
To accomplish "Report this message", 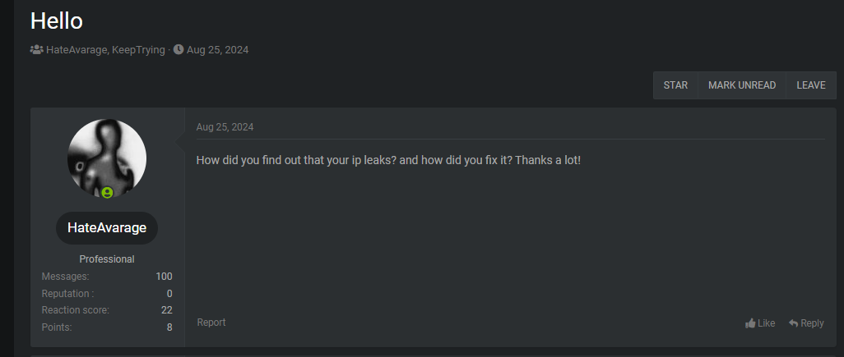I will 211,323.
